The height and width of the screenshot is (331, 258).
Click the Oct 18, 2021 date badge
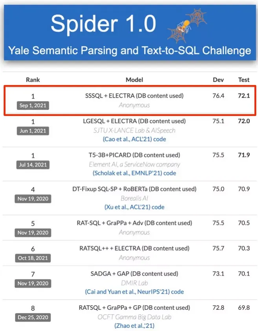pyautogui.click(x=33, y=258)
